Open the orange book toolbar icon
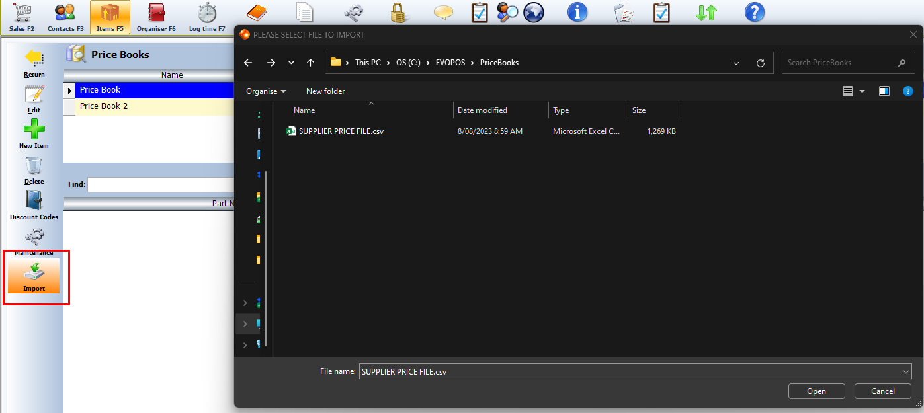924x413 pixels. click(x=256, y=12)
